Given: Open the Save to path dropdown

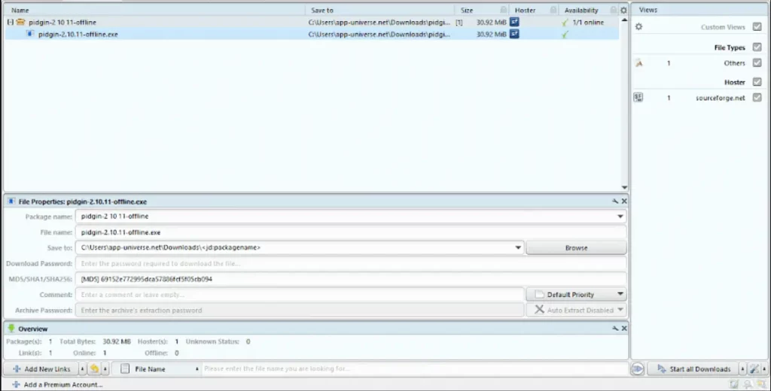Looking at the screenshot, I should click(x=518, y=247).
